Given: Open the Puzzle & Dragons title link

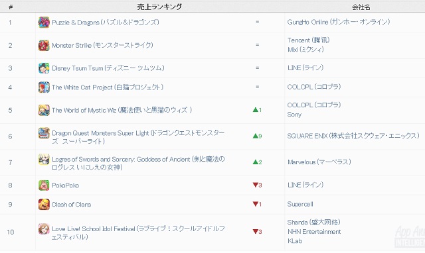Looking at the screenshot, I should [x=106, y=22].
